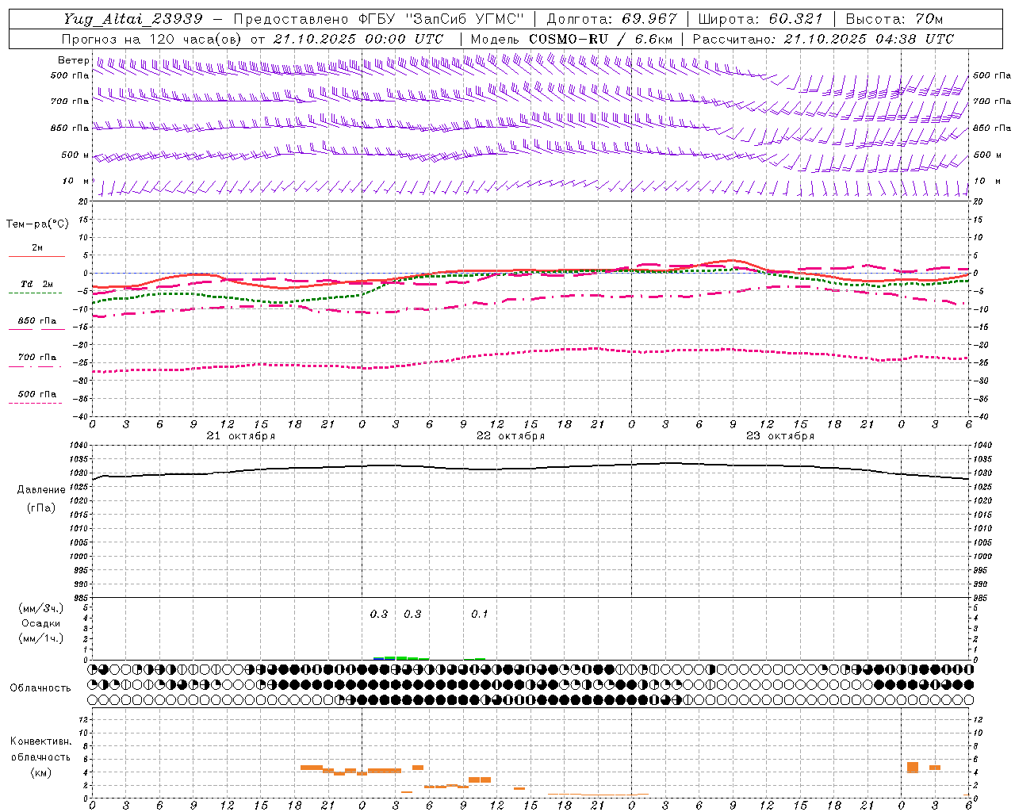
Task: Click the blue precipitation bar after midnight 22 October
Action: (378, 658)
